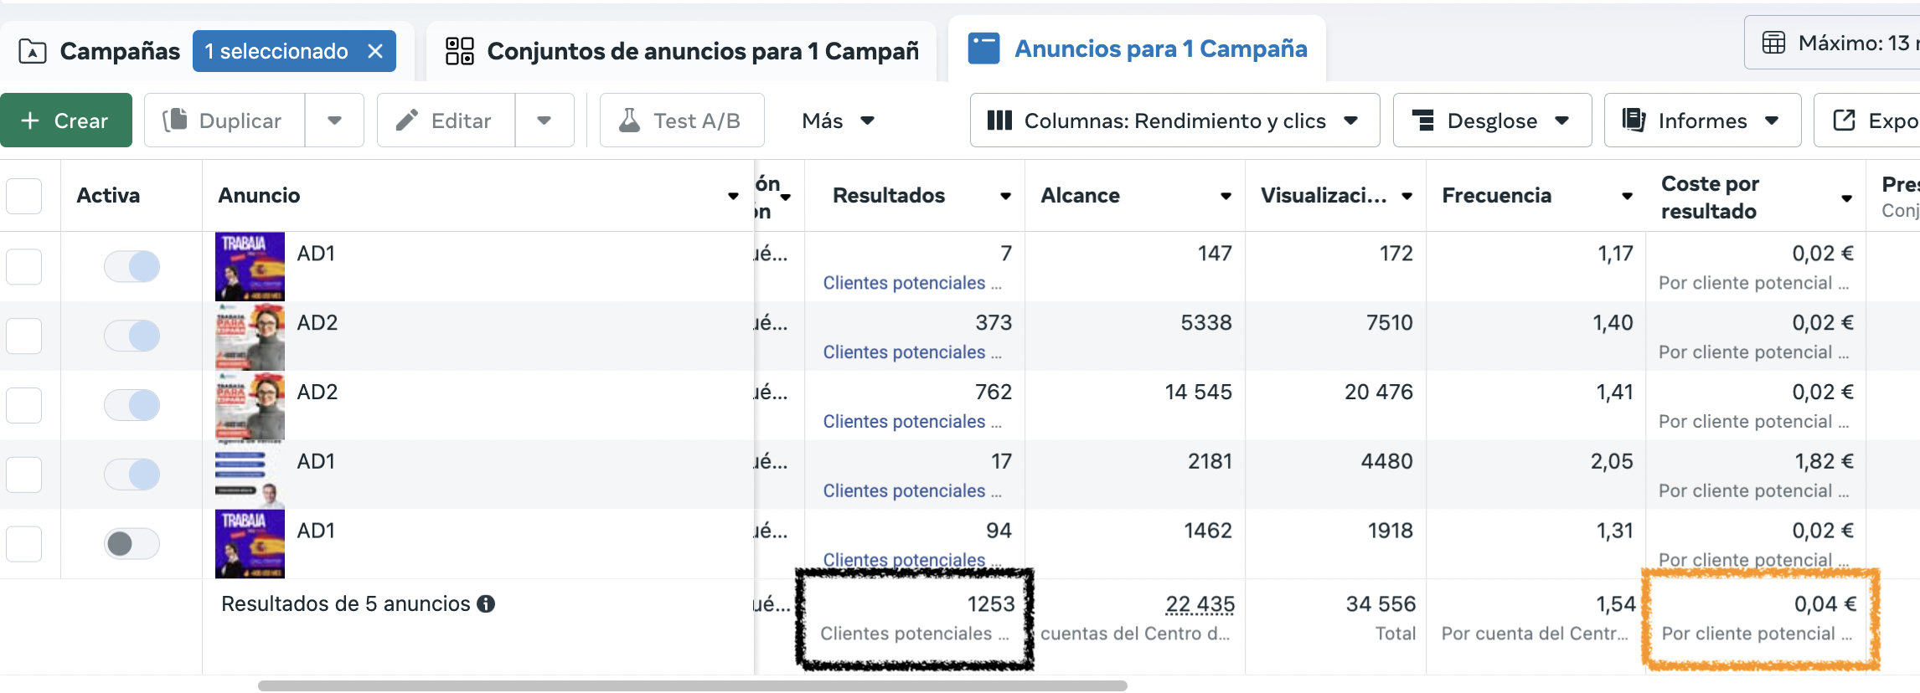
Task: Click the pencil icon on Editar
Action: click(x=407, y=121)
